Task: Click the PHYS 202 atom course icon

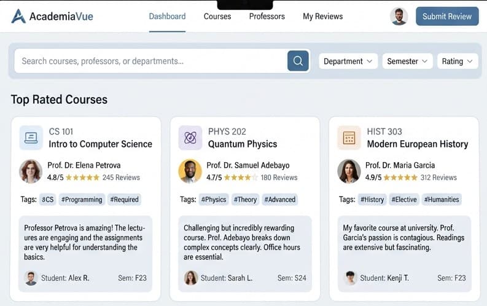Action: tap(190, 138)
